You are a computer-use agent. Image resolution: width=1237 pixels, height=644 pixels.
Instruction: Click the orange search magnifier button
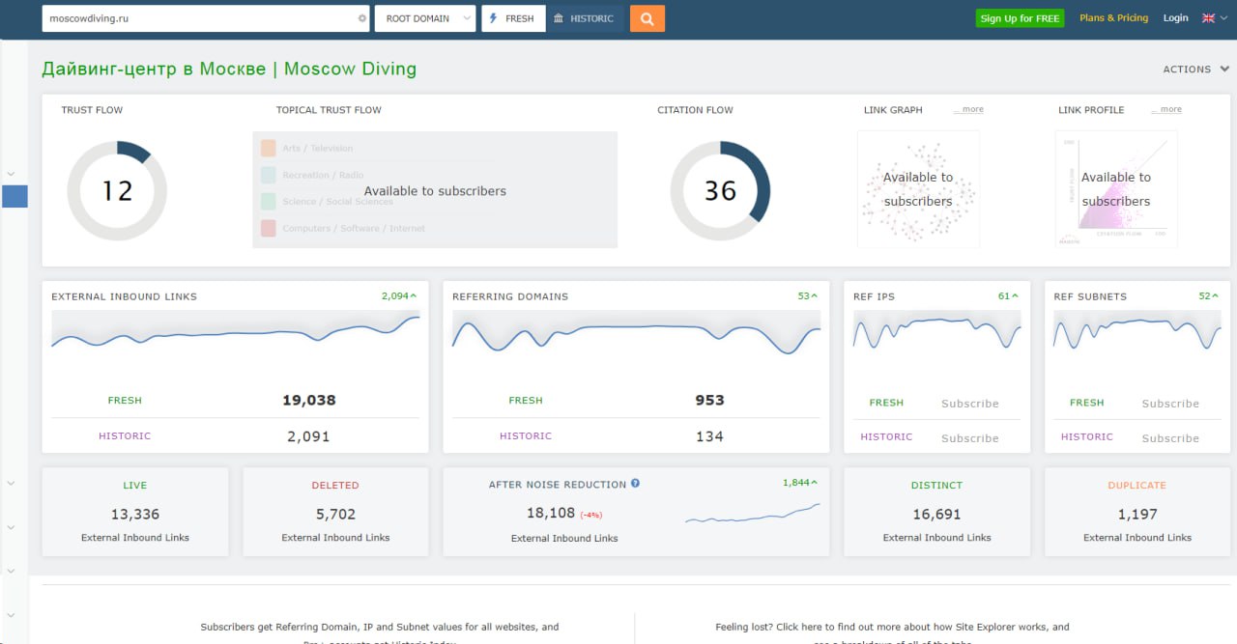(647, 18)
